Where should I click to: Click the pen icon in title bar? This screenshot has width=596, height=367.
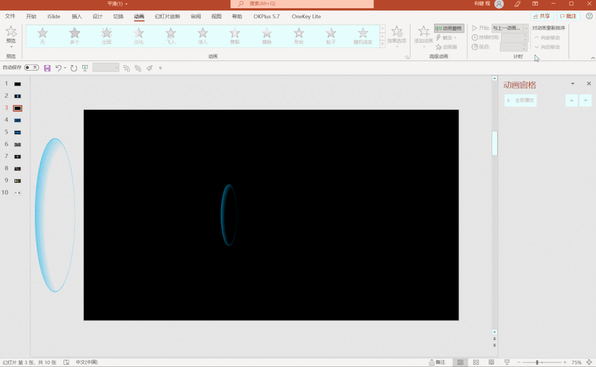coord(518,4)
